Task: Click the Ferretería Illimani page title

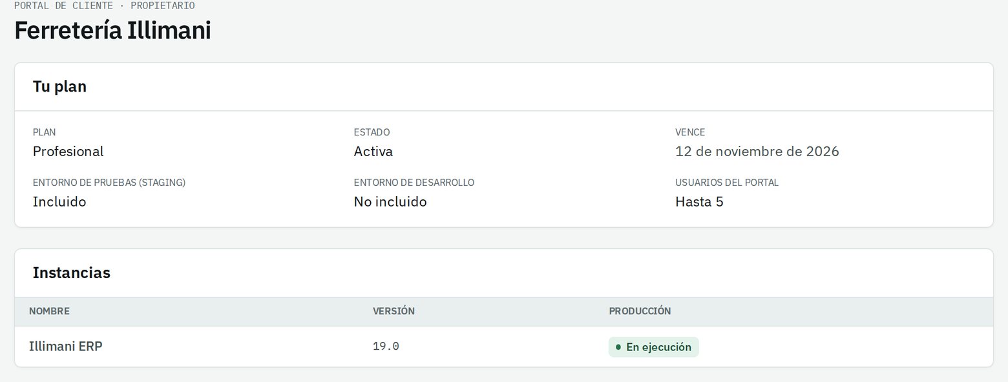Action: pos(112,30)
